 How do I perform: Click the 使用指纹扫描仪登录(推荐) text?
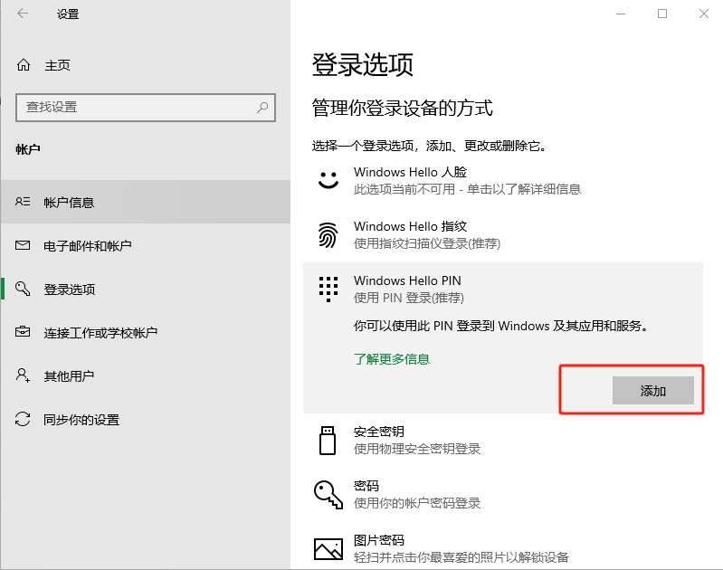tap(427, 243)
